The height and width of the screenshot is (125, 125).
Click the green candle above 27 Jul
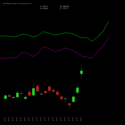(73, 99)
